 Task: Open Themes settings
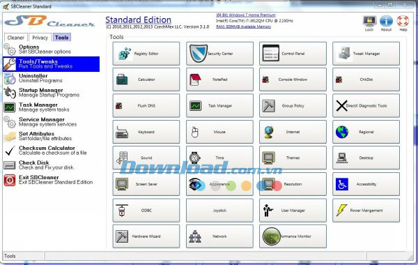tap(293, 158)
